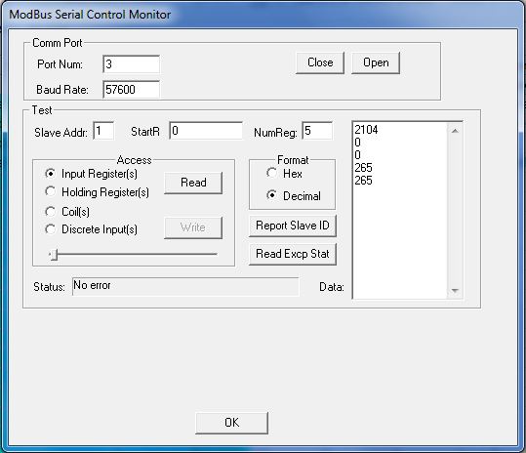The width and height of the screenshot is (526, 453).
Task: Click the Data list scroll down arrow
Action: (x=455, y=290)
